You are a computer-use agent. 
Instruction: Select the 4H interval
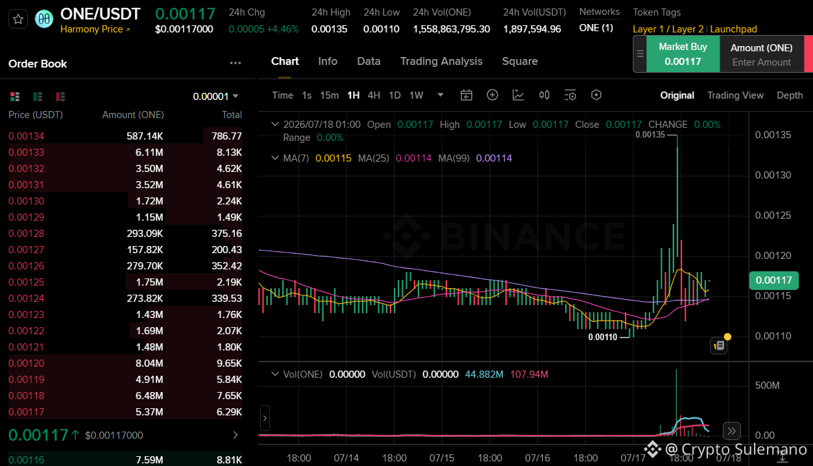[374, 95]
